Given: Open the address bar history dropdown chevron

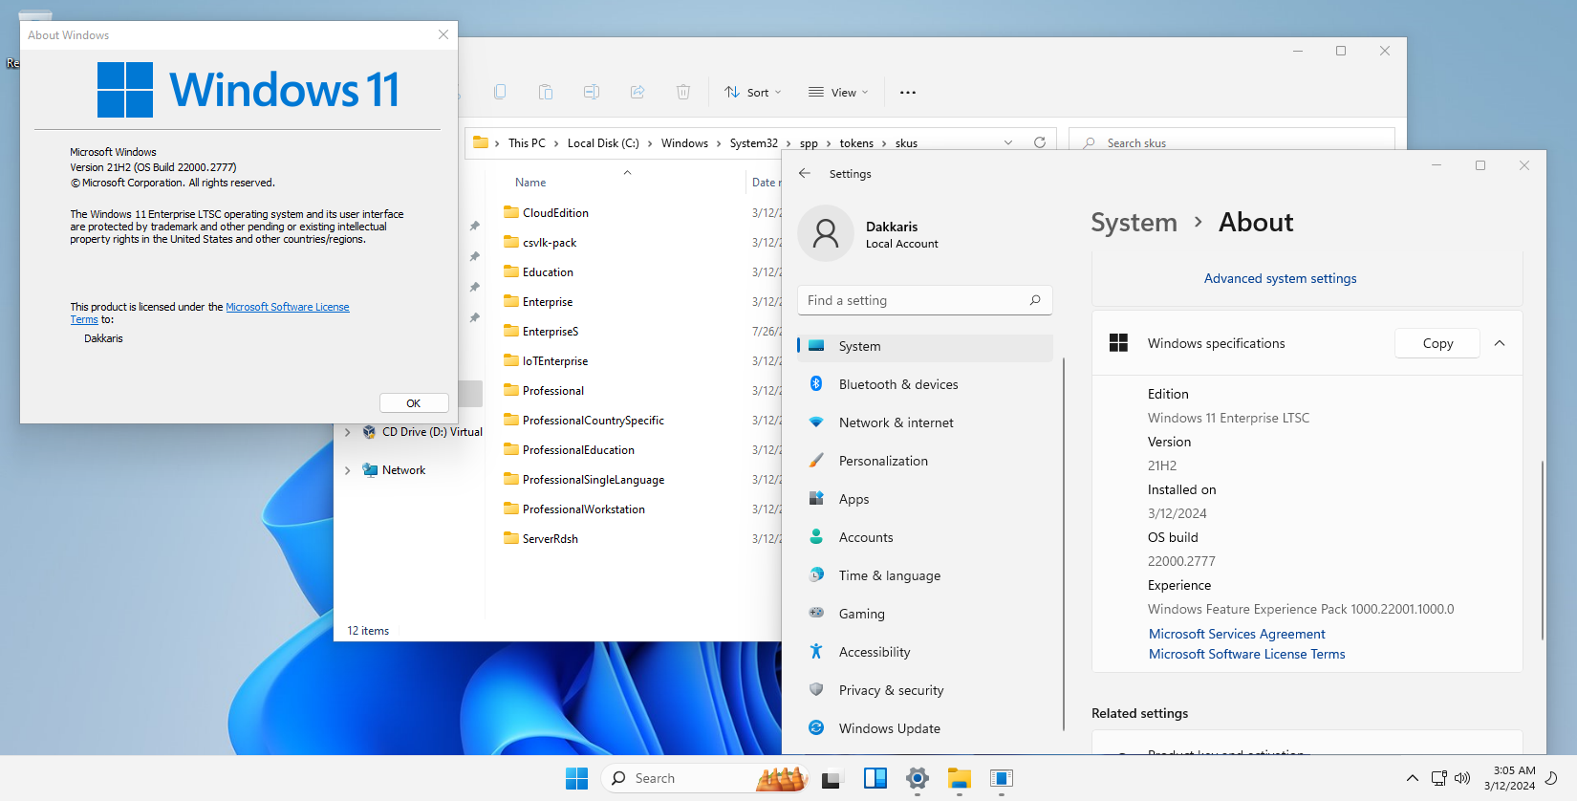Looking at the screenshot, I should [1008, 142].
